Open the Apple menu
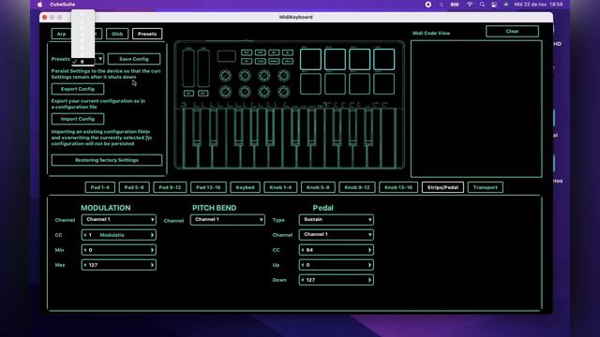Image resolution: width=600 pixels, height=337 pixels. (x=39, y=5)
